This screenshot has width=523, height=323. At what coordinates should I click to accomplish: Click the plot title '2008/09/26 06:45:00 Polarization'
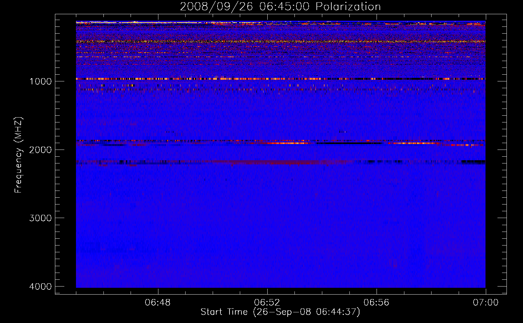pyautogui.click(x=280, y=6)
